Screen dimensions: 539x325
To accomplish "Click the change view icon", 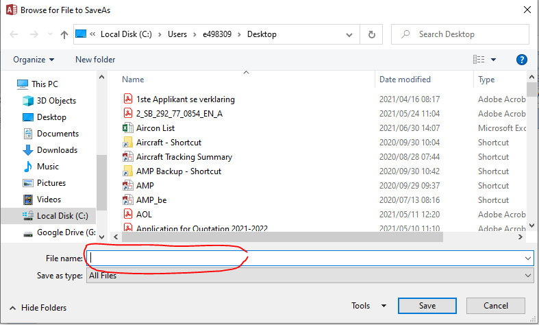I will (479, 60).
